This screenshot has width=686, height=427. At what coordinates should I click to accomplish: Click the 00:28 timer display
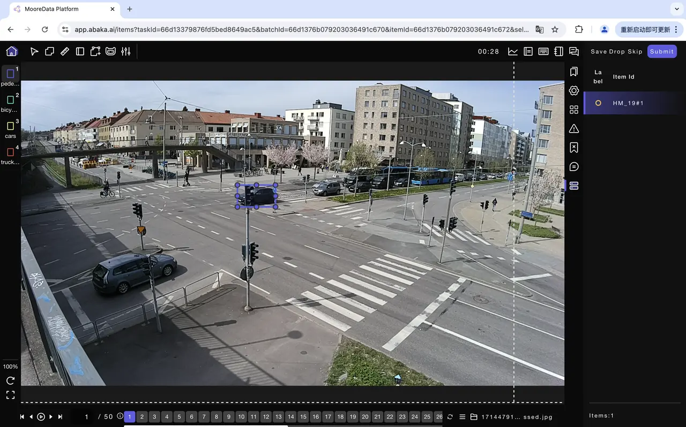coord(488,51)
